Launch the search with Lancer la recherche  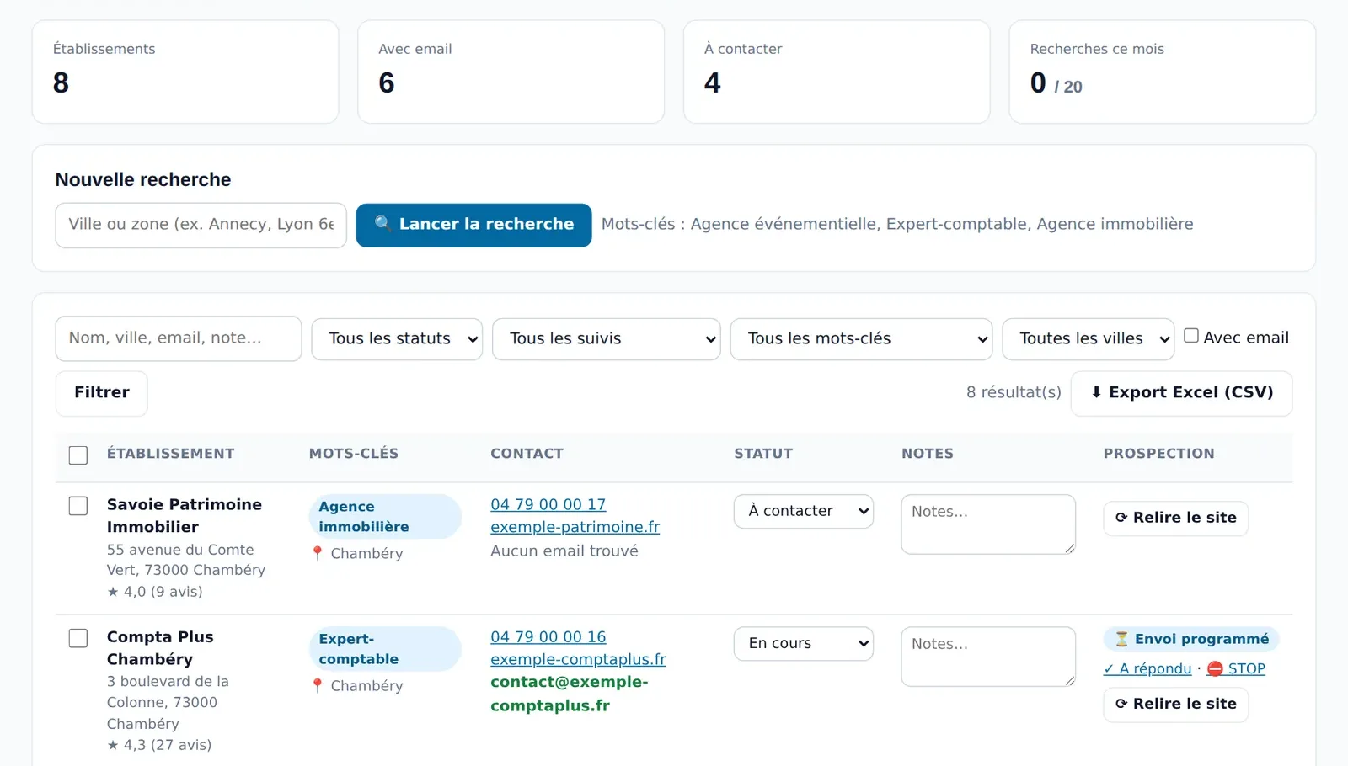point(474,225)
